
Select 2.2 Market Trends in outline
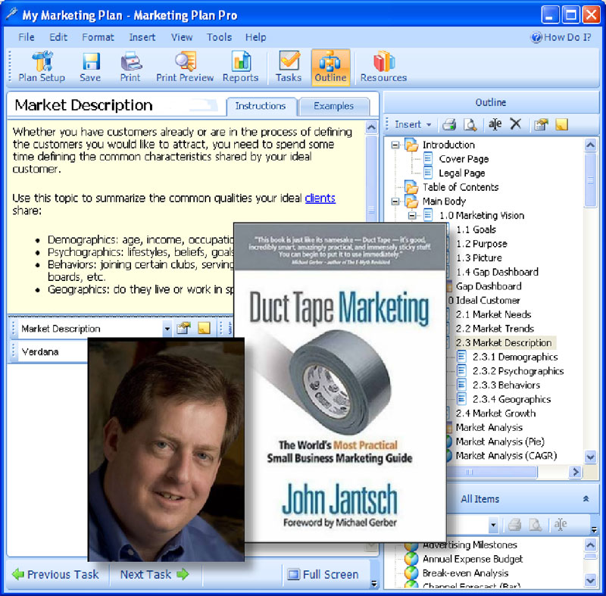click(x=495, y=329)
